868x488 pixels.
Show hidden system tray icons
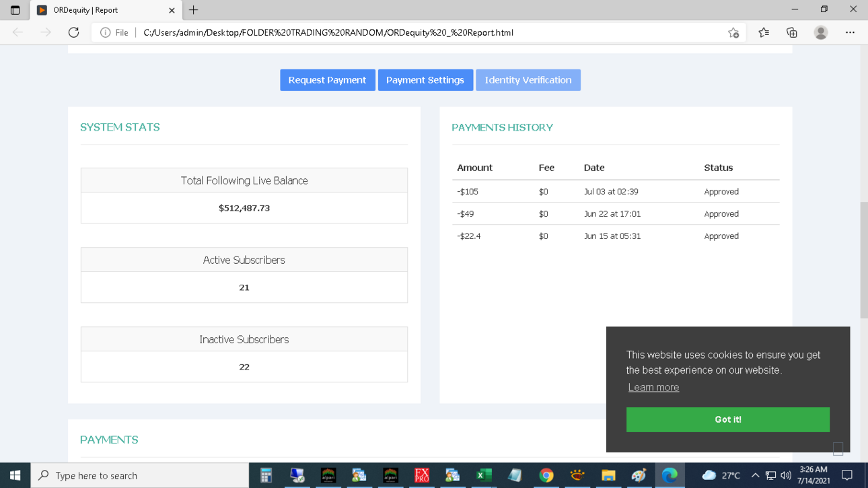click(755, 475)
